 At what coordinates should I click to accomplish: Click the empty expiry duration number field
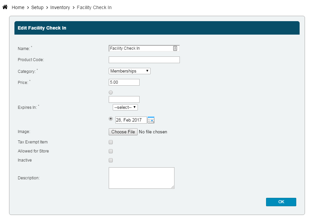coord(124,99)
